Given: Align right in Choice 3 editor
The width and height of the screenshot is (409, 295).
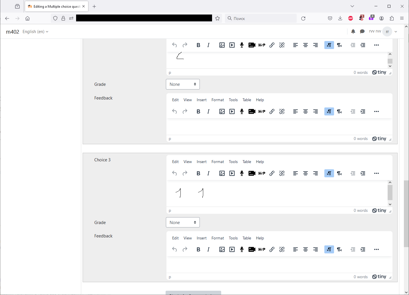Looking at the screenshot, I should [316, 173].
